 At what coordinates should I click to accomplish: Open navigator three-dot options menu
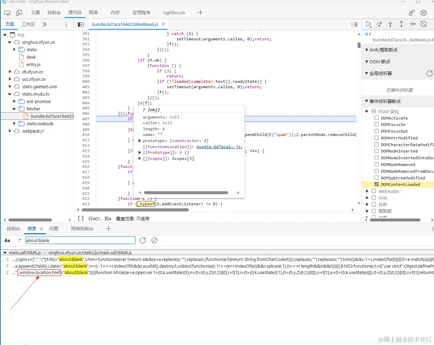coord(66,24)
